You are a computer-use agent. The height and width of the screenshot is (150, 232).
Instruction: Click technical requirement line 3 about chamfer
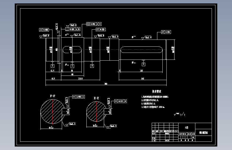pyautogui.click(x=148, y=104)
